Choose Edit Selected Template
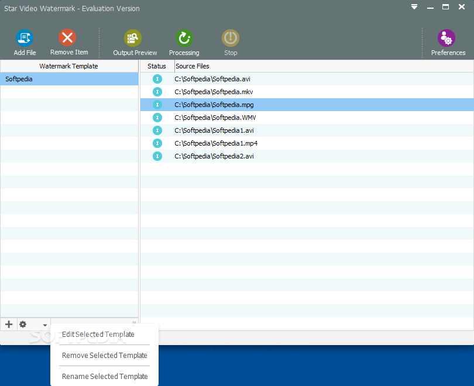 coord(98,334)
